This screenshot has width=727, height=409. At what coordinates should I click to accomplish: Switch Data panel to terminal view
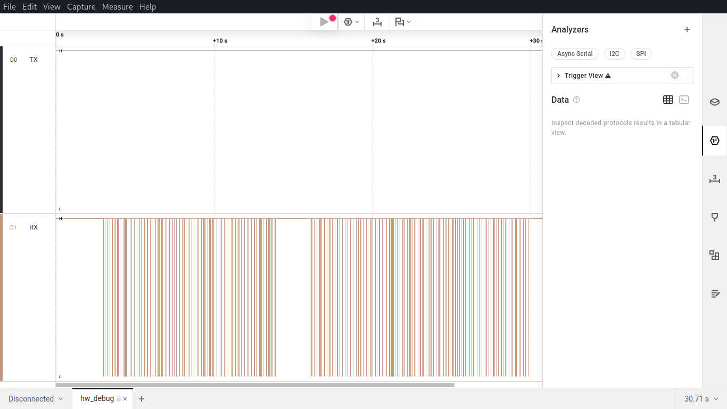(684, 100)
